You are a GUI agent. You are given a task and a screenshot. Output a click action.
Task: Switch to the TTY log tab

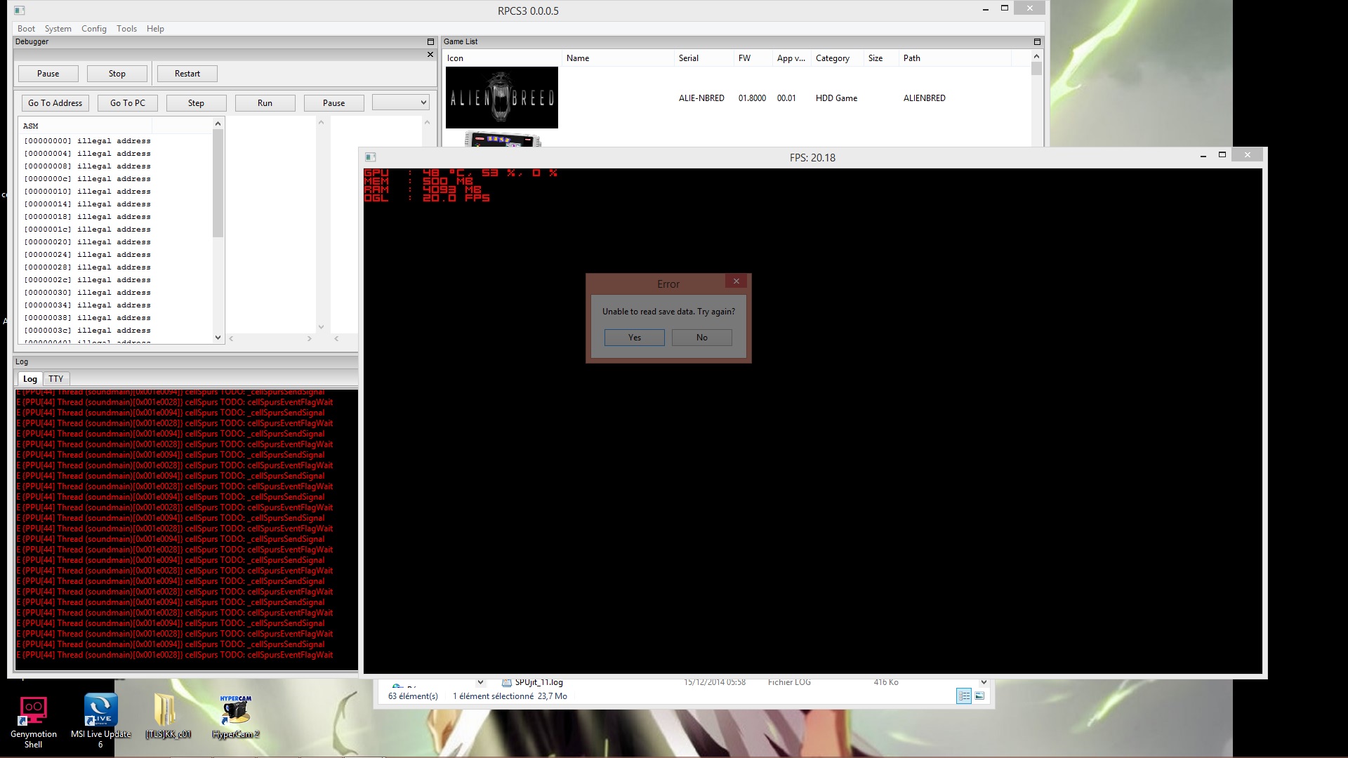[x=55, y=379]
